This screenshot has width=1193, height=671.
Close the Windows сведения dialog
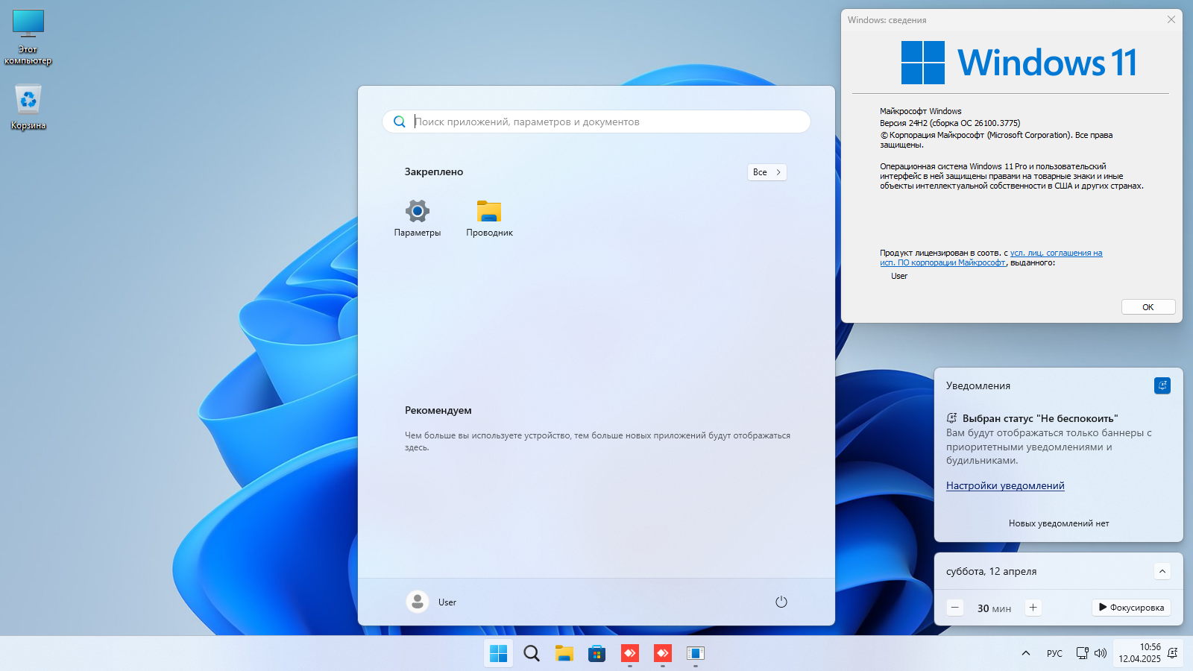click(1171, 19)
